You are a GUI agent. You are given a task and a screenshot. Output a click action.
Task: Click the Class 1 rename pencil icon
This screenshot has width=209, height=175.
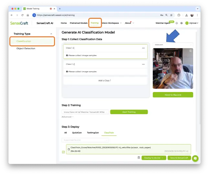(74, 48)
